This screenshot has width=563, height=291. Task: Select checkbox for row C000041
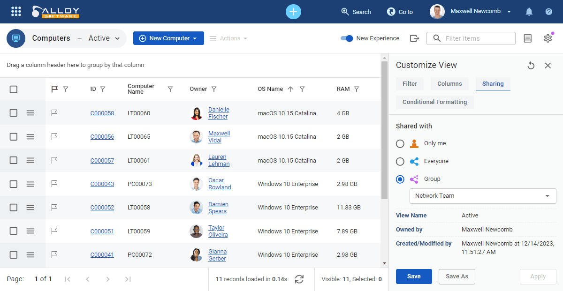pyautogui.click(x=14, y=255)
